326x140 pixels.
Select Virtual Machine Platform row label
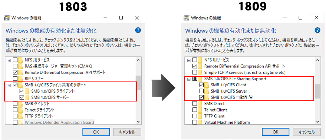[227, 122]
